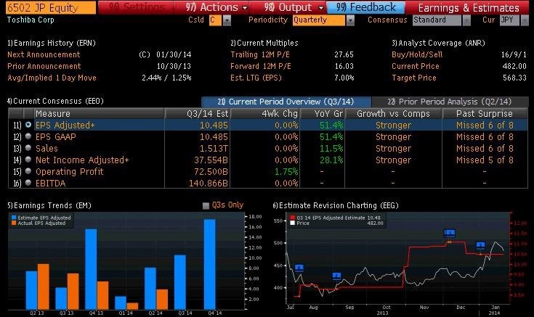The image size is (534, 317).
Task: Click the 6502 JP Equity ticker field
Action: coord(51,7)
